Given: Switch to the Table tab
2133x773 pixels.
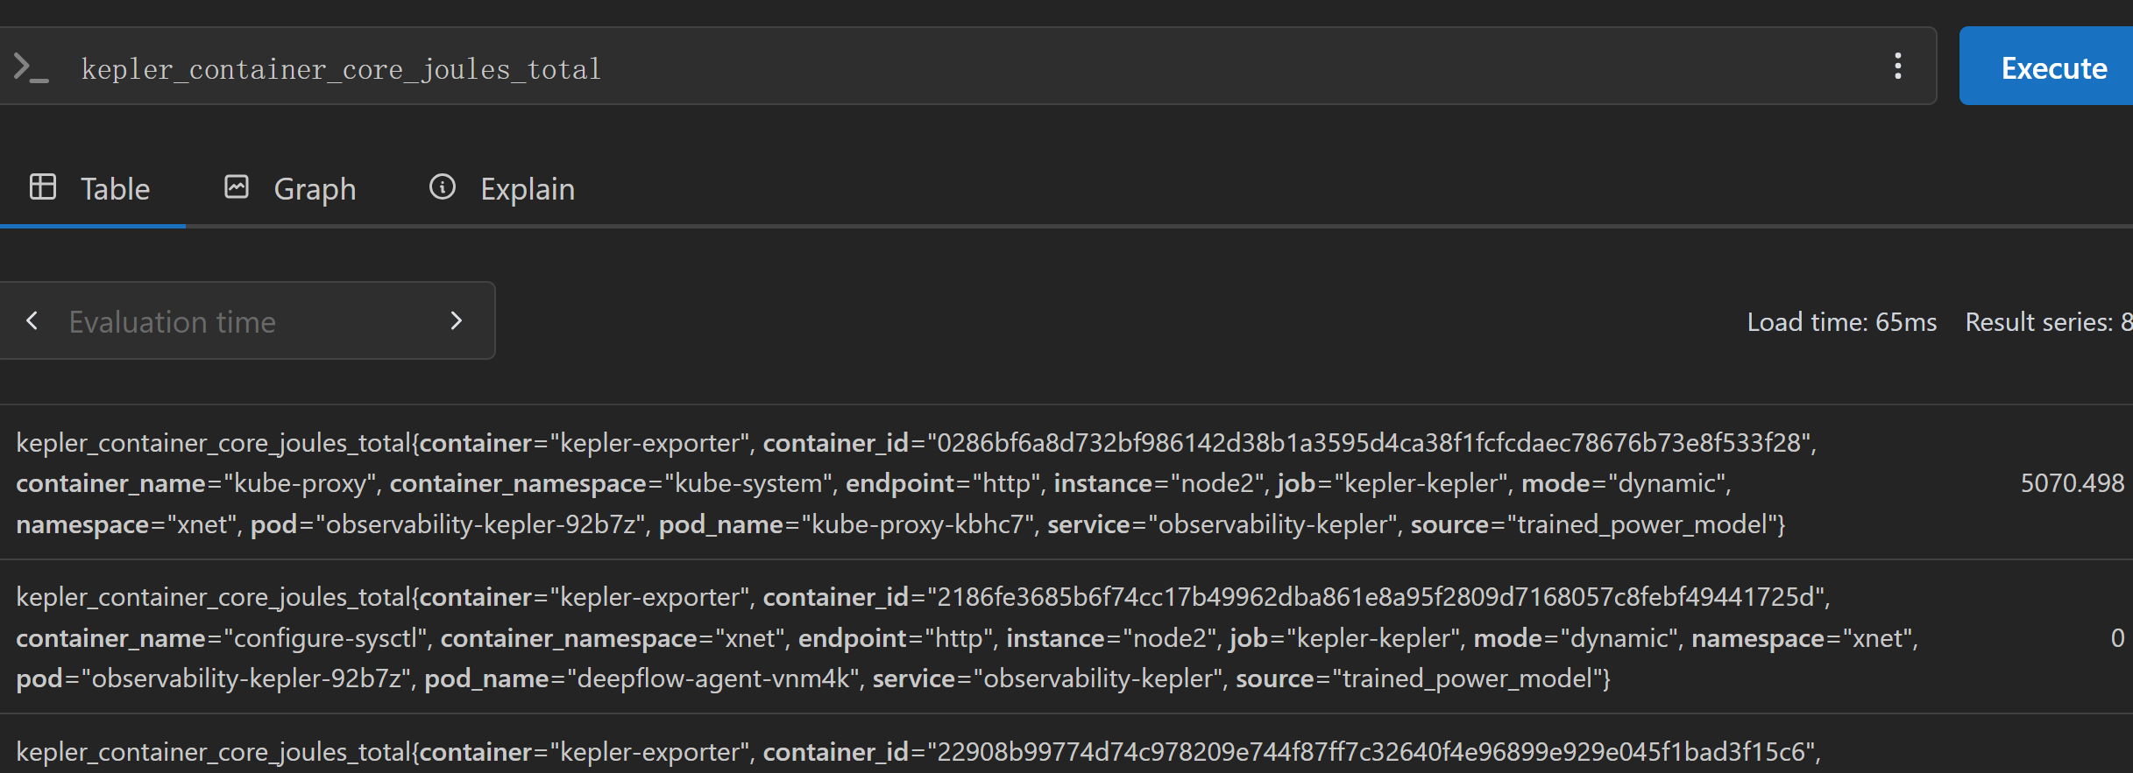Looking at the screenshot, I should pos(91,189).
